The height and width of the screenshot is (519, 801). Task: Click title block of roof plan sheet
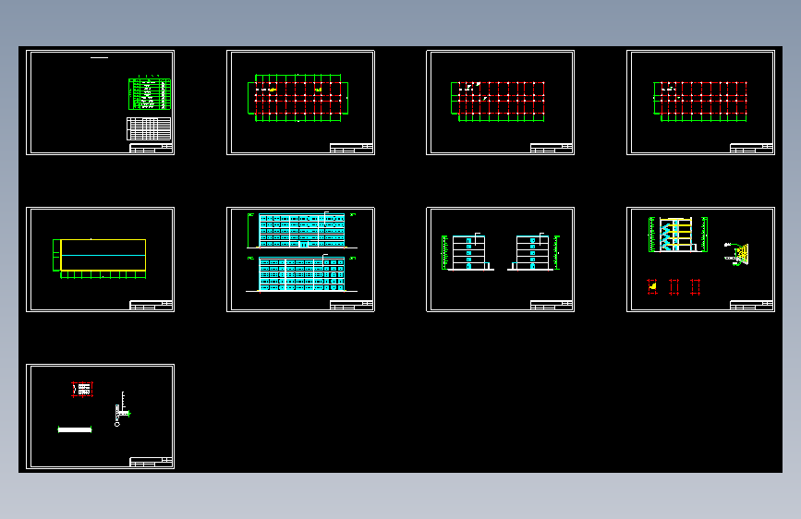click(x=151, y=305)
